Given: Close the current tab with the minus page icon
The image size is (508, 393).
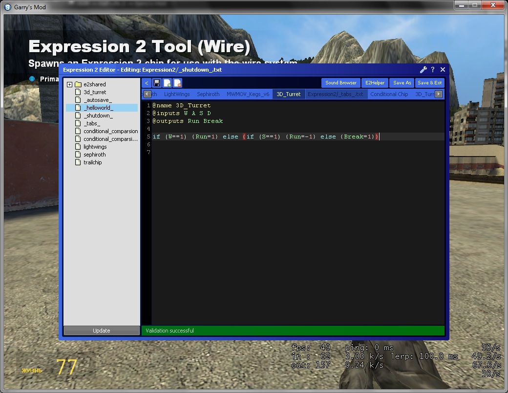Looking at the screenshot, I should click(x=177, y=83).
